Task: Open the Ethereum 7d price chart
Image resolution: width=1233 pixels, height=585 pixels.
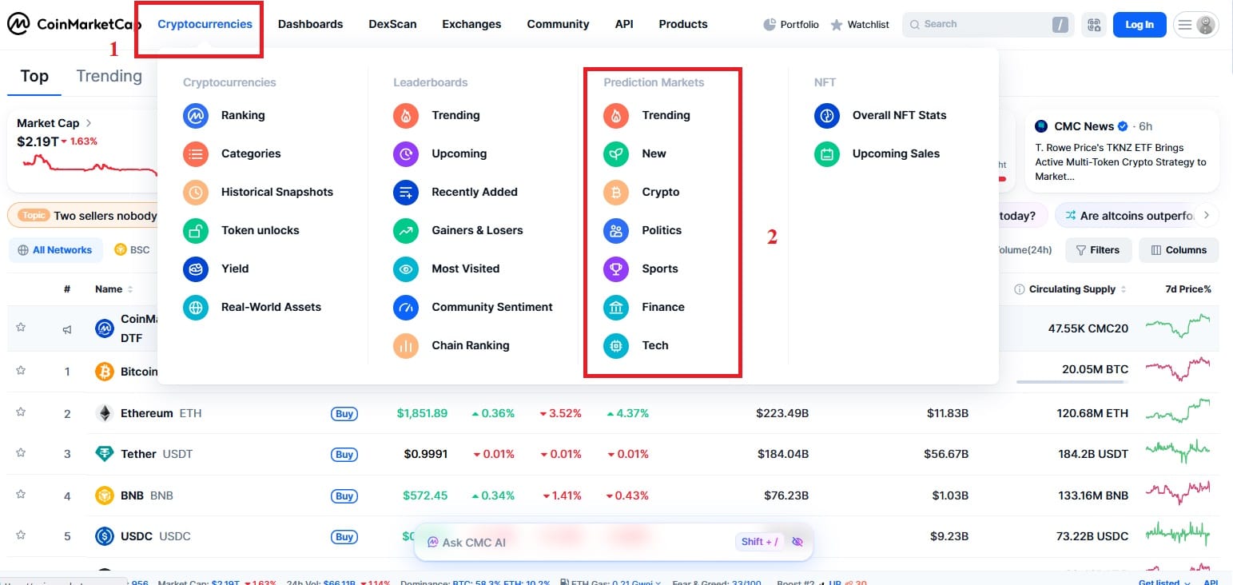Action: click(1178, 412)
